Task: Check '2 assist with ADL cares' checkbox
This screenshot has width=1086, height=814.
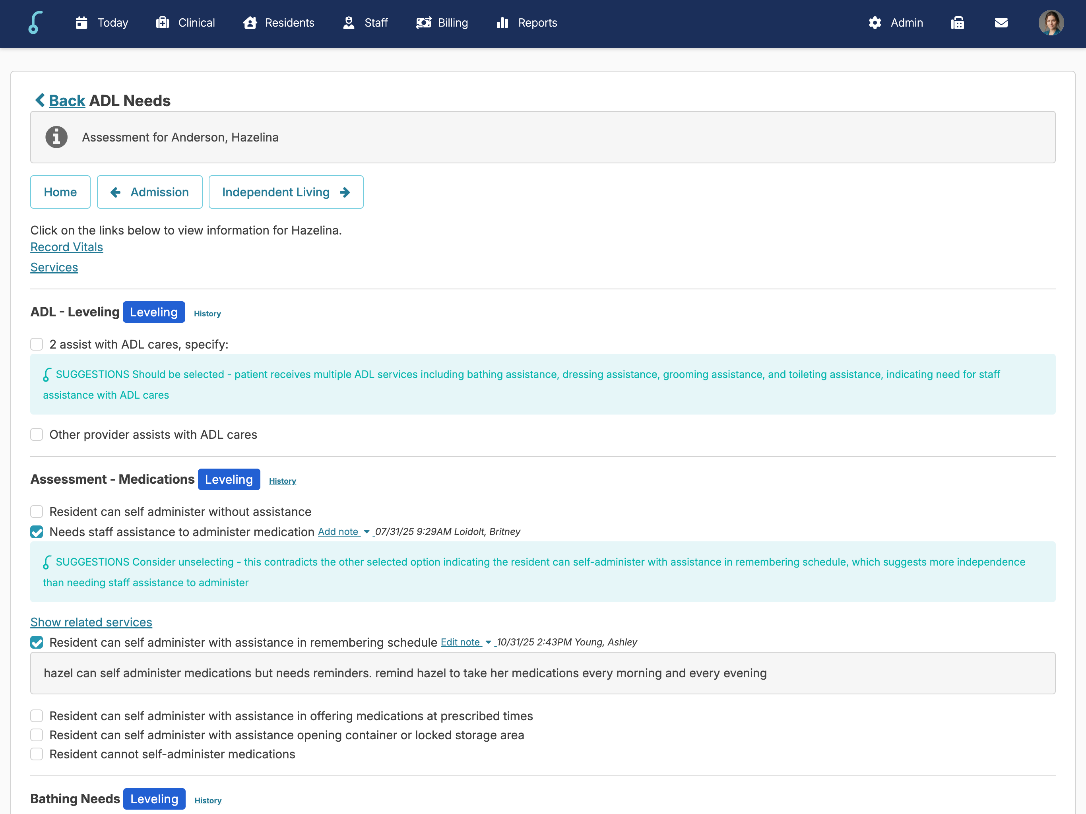Action: tap(37, 344)
